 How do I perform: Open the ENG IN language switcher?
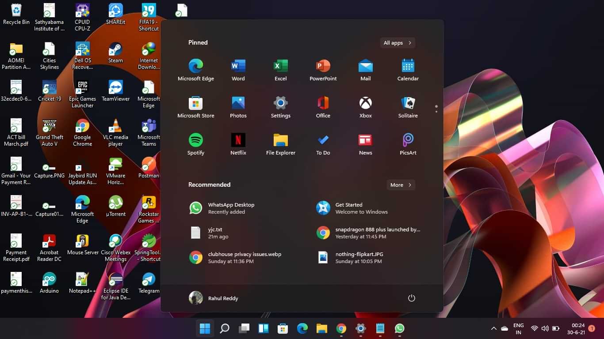pos(519,329)
